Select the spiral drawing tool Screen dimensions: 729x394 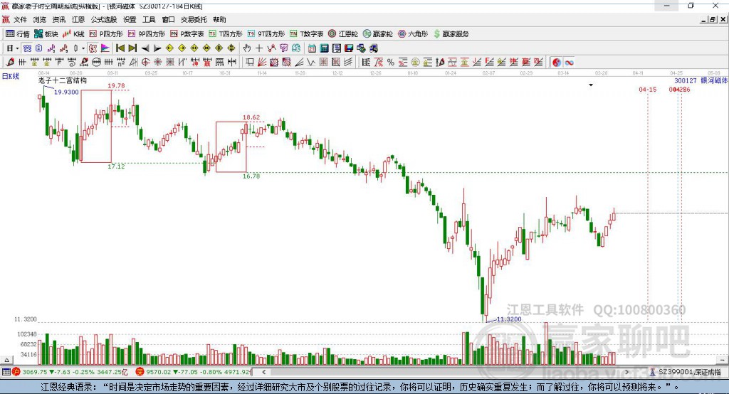pyautogui.click(x=72, y=63)
